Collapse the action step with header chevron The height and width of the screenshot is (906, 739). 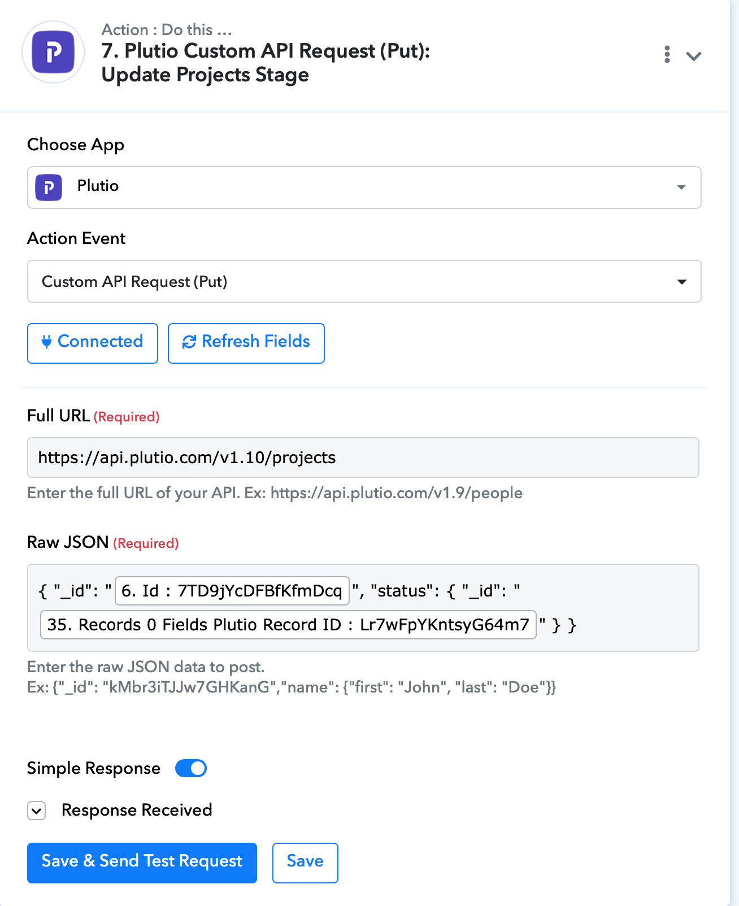[x=694, y=56]
